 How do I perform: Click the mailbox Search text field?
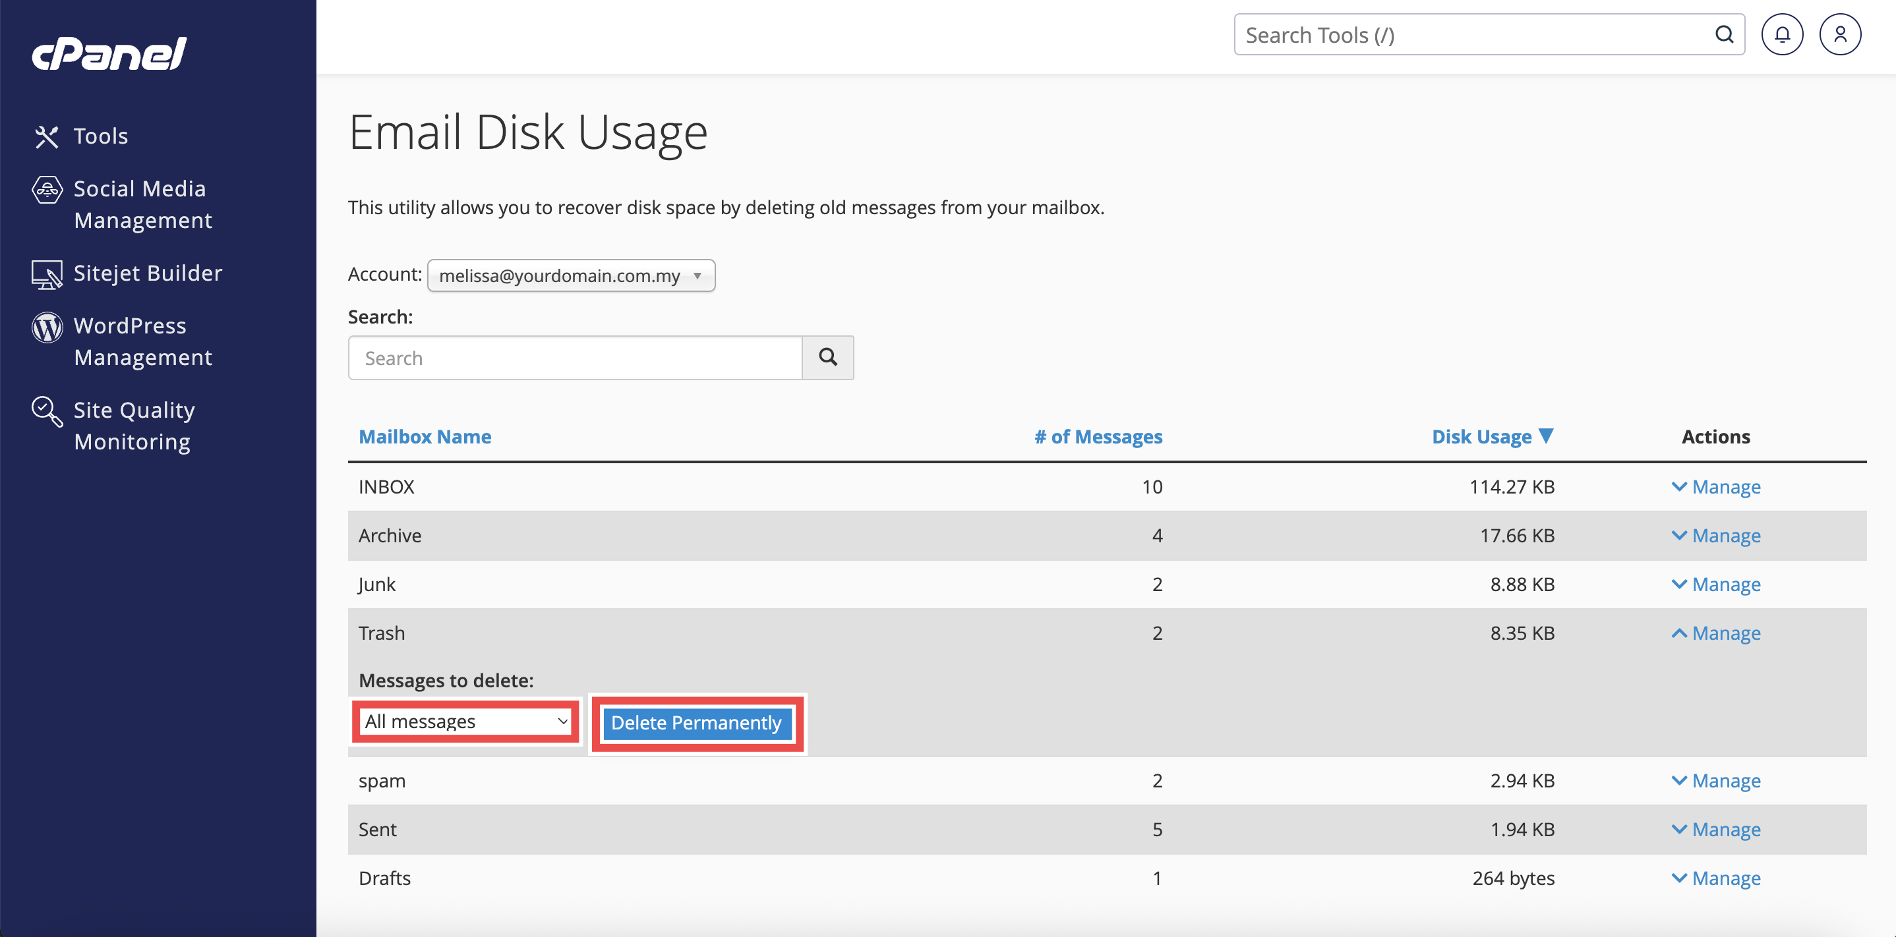(x=575, y=357)
